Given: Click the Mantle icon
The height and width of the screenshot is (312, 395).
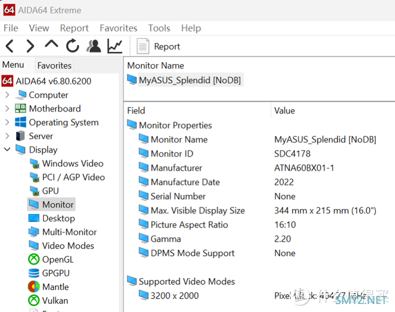Looking at the screenshot, I should (34, 287).
